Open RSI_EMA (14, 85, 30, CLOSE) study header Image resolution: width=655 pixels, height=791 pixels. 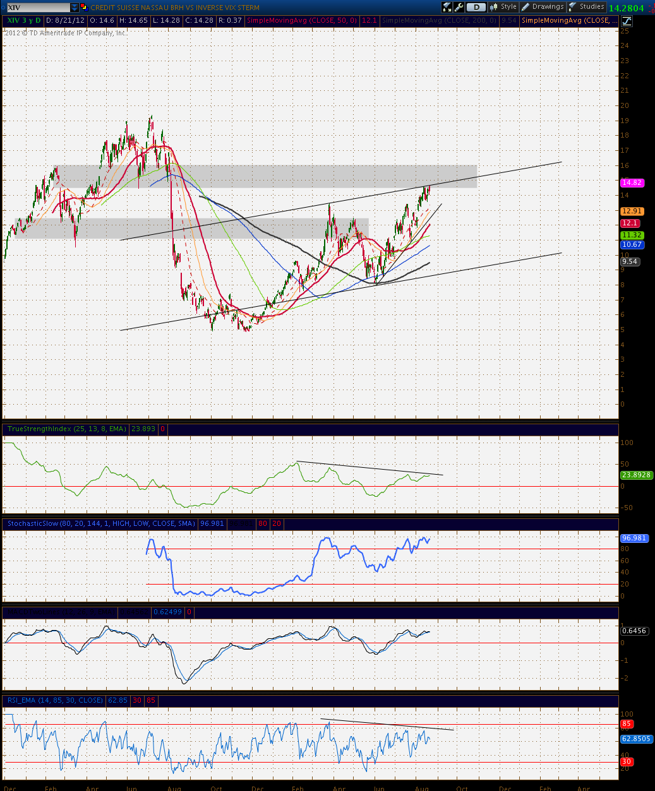pos(56,700)
